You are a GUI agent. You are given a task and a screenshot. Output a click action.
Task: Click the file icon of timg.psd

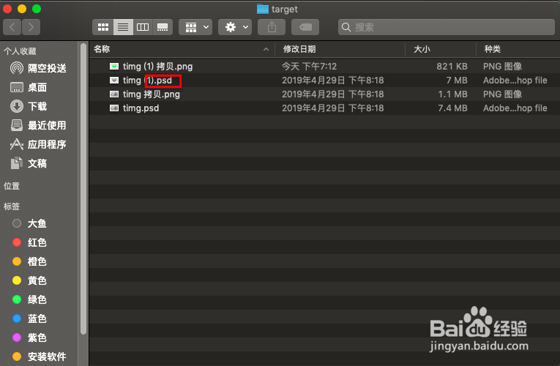click(114, 108)
